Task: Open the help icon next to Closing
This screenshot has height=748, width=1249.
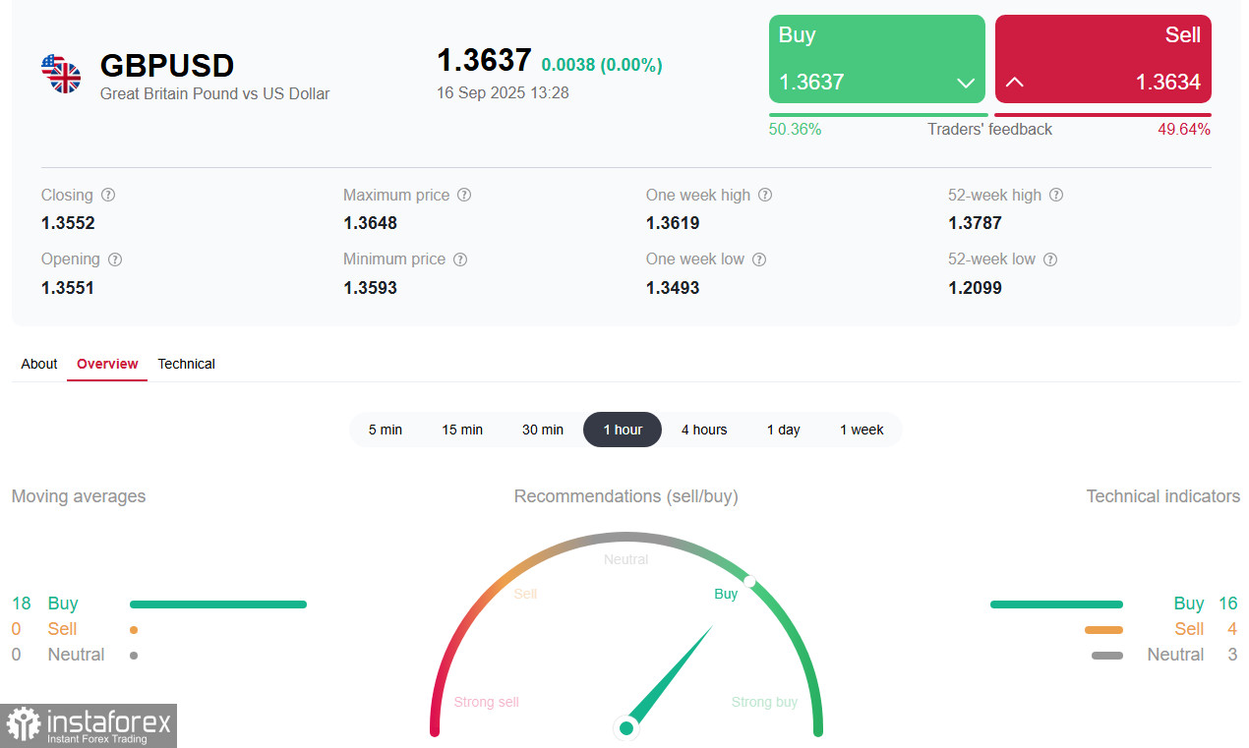Action: pos(108,195)
